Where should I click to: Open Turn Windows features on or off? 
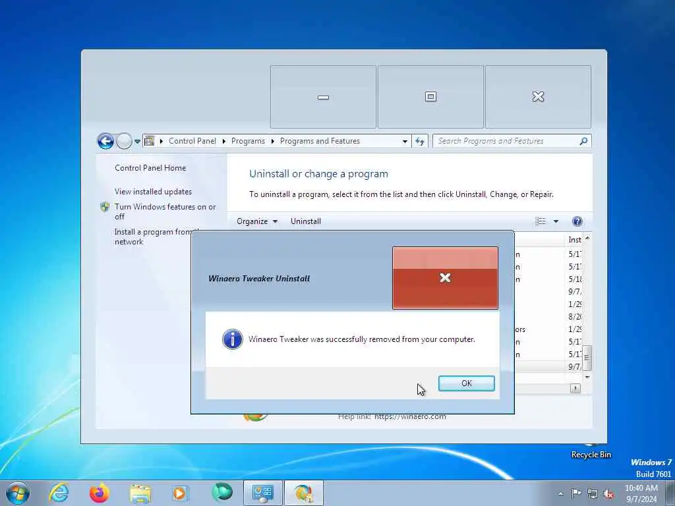point(165,211)
